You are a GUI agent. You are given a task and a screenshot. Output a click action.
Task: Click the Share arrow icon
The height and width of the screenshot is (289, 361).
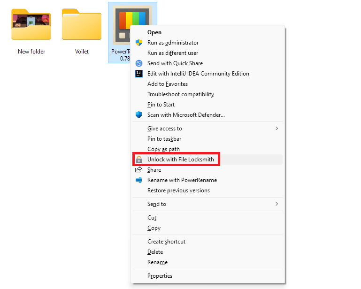tap(139, 170)
